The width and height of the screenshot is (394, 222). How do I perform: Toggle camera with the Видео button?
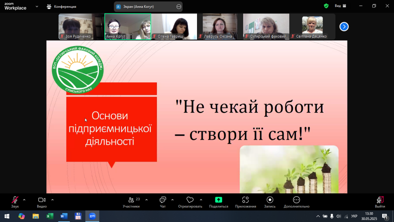pos(42,200)
